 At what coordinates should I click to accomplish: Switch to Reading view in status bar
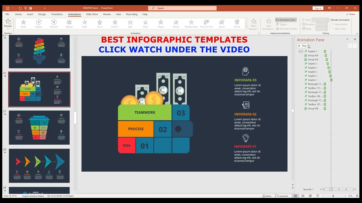[x=310, y=196]
